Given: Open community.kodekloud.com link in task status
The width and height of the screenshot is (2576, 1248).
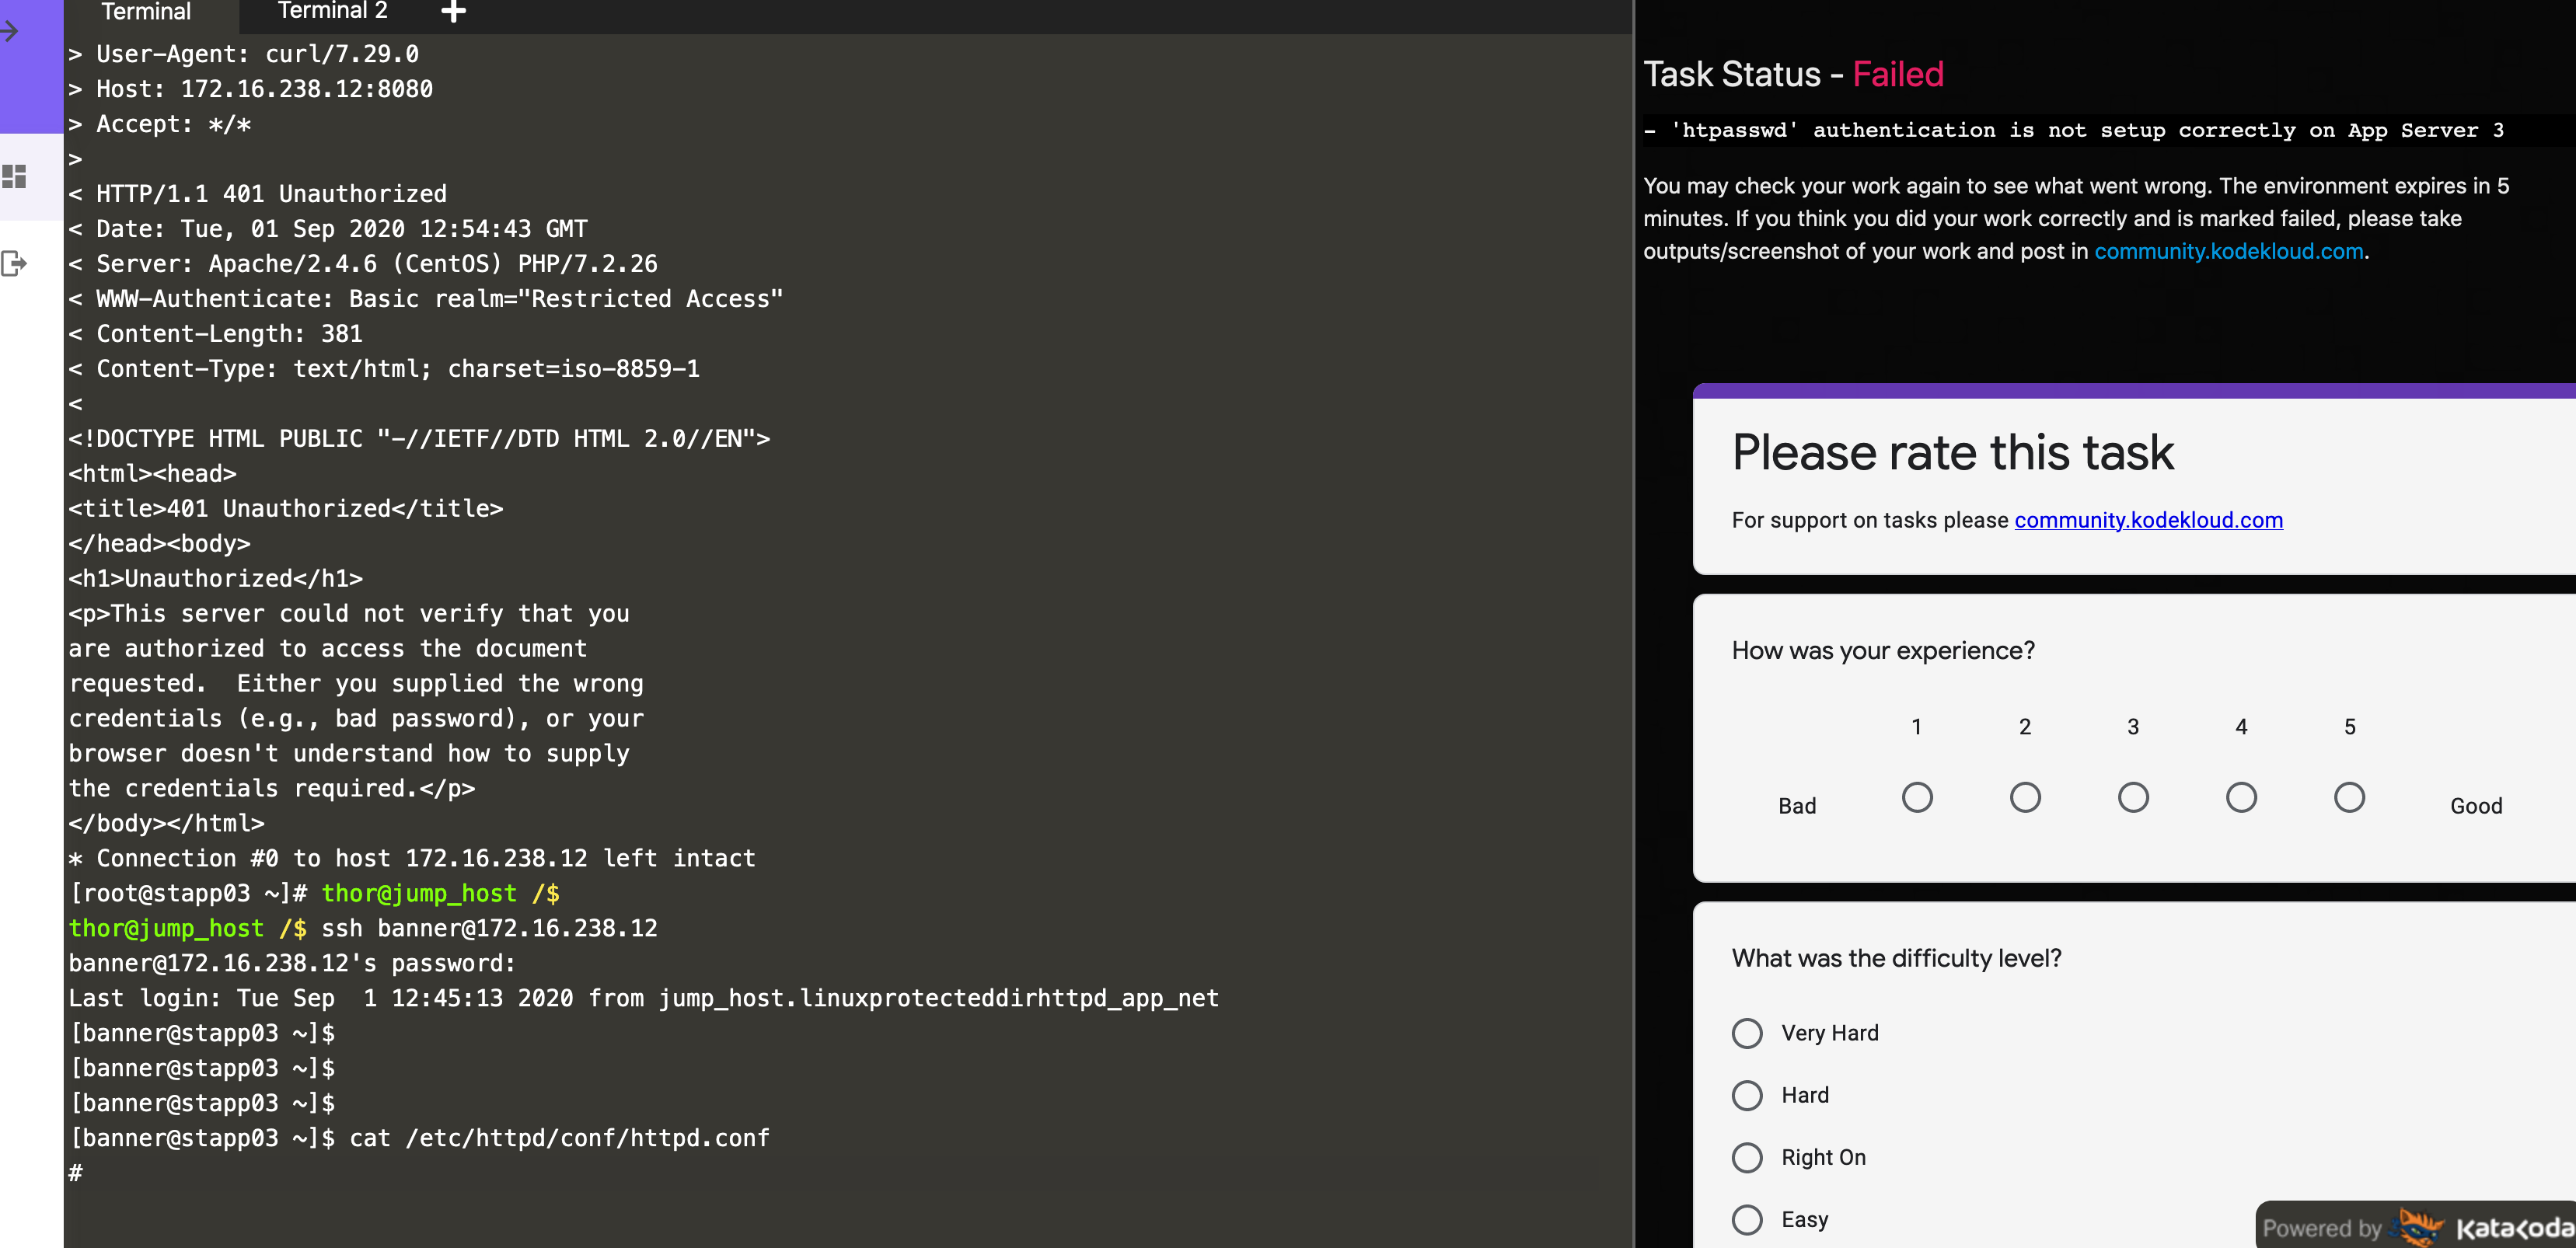Looking at the screenshot, I should 2228,251.
